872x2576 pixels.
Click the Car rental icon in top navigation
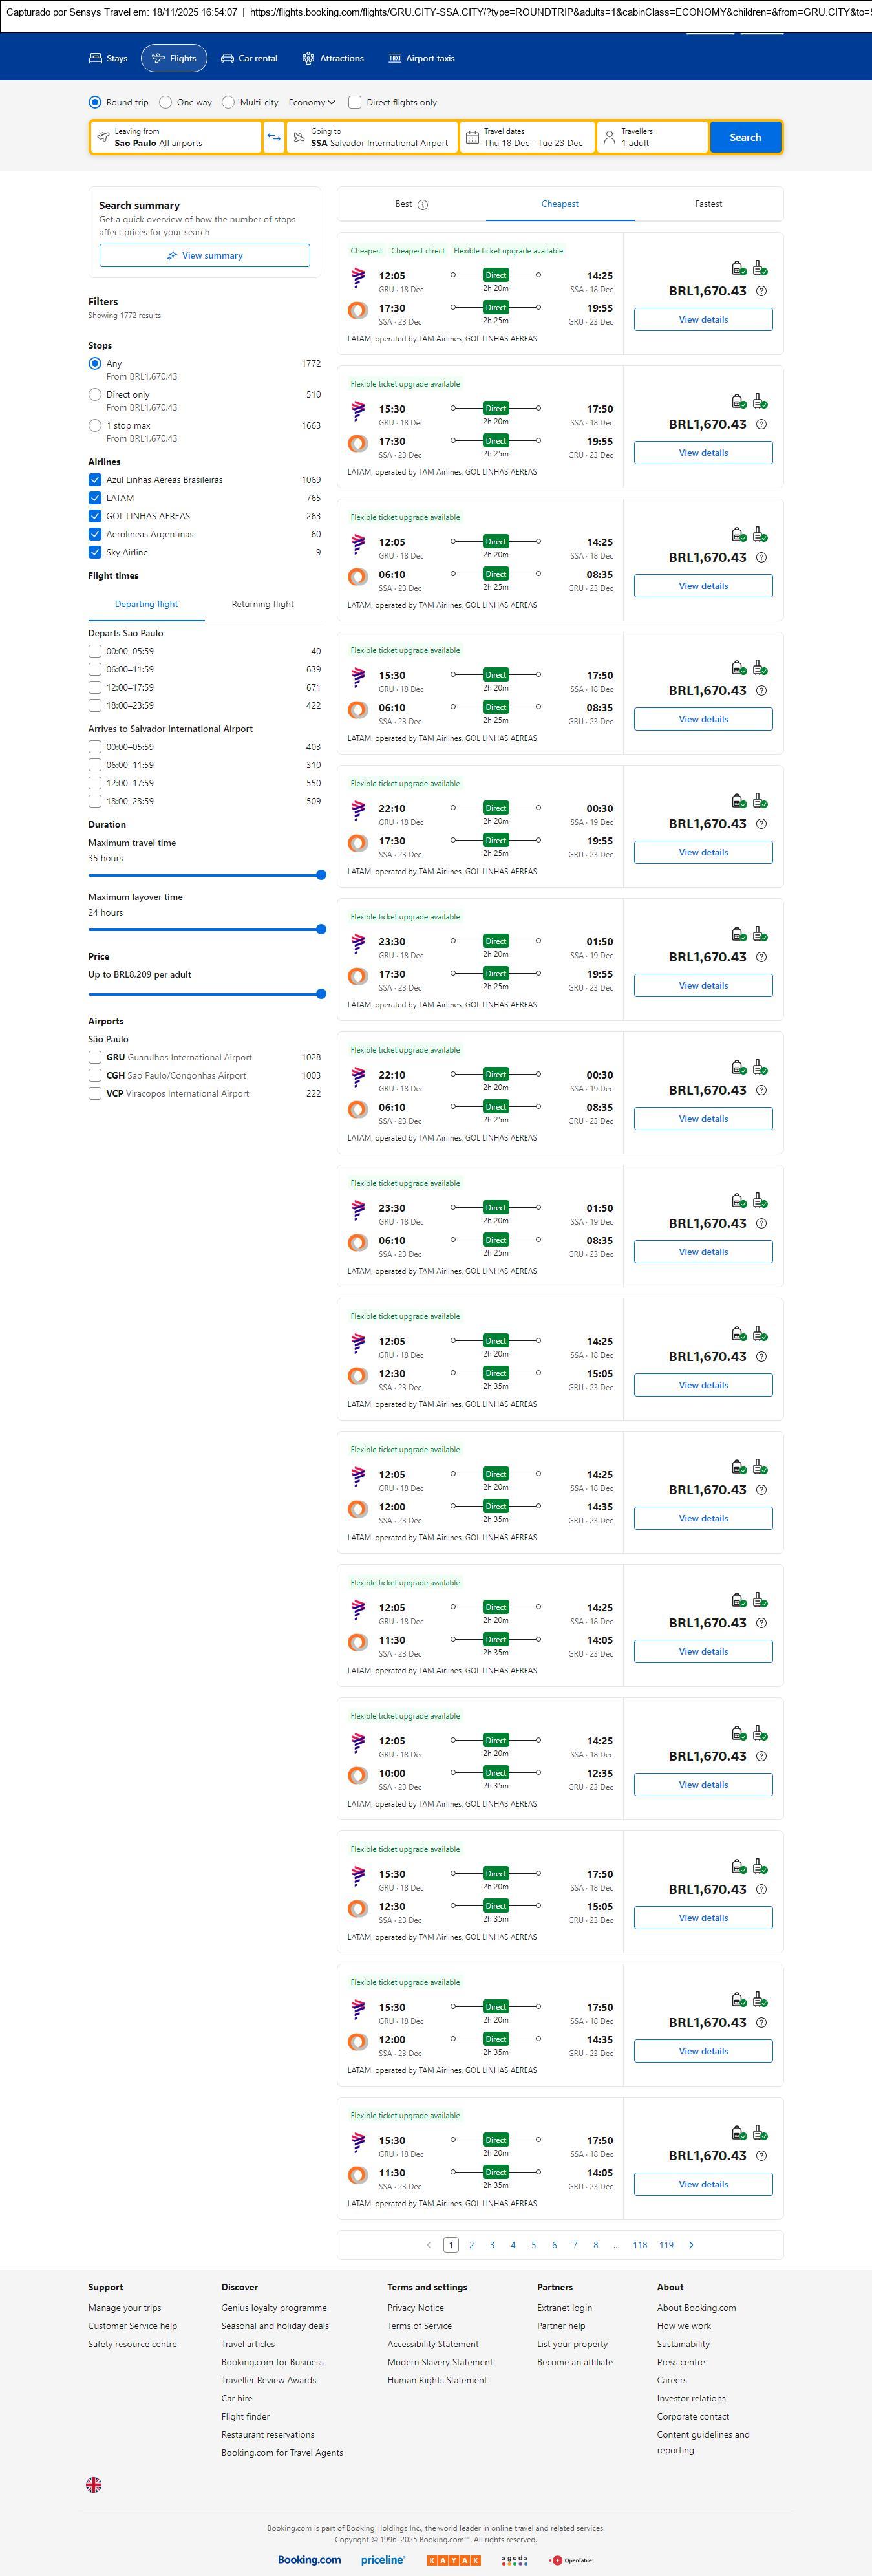tap(228, 59)
